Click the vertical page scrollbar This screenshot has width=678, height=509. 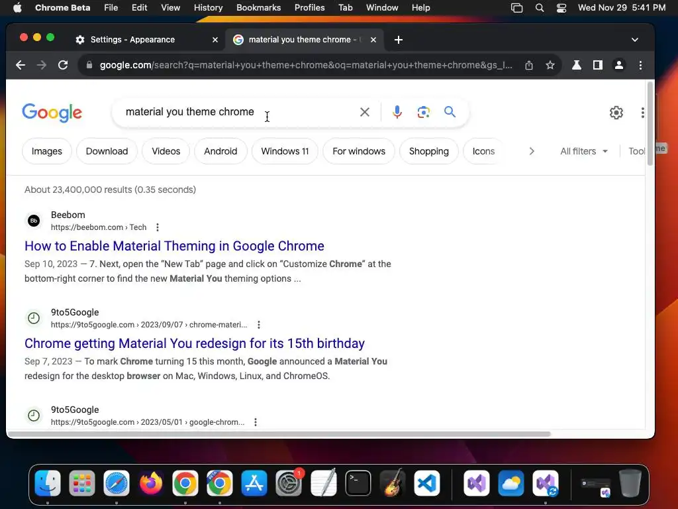[650, 124]
